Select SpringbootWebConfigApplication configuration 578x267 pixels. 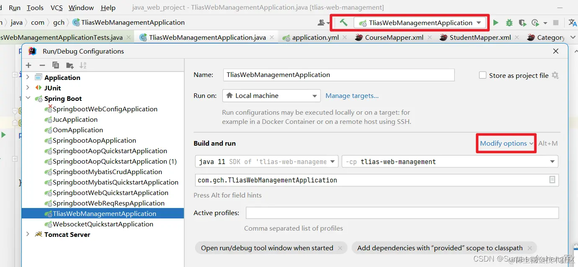click(105, 109)
